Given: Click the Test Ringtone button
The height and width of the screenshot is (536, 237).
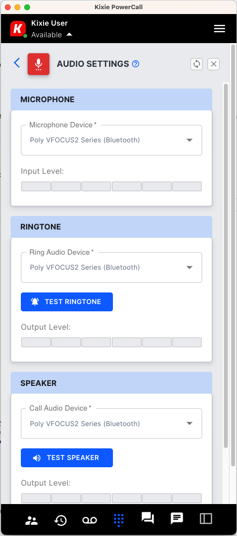Looking at the screenshot, I should (67, 302).
